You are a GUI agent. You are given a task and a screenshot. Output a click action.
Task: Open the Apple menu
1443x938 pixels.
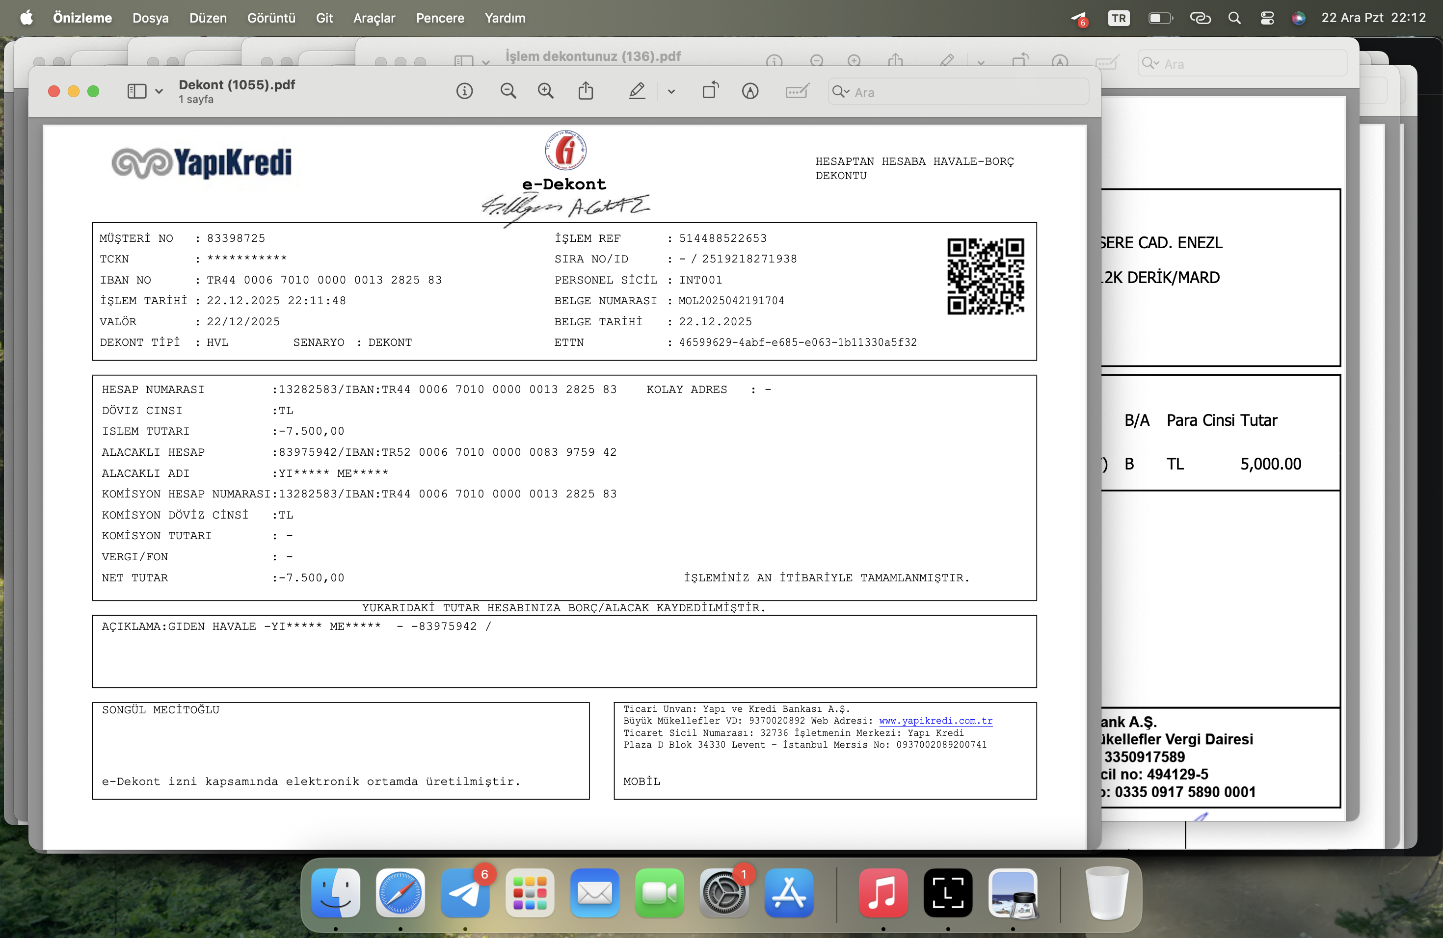(x=26, y=18)
